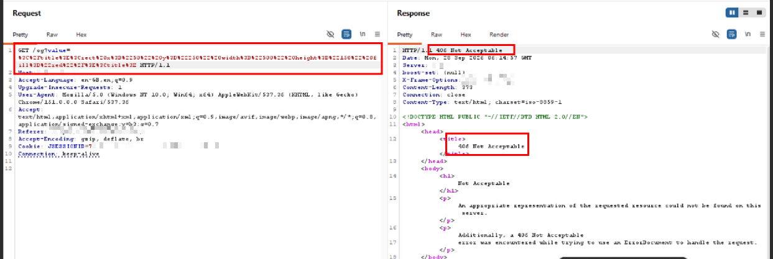Click the 'boost-set: (null)' response header
Image resolution: width=773 pixels, height=259 pixels.
[433, 71]
